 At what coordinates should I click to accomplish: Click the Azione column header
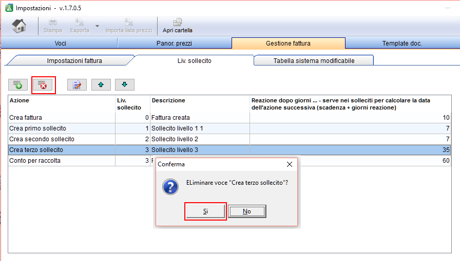tap(62, 104)
